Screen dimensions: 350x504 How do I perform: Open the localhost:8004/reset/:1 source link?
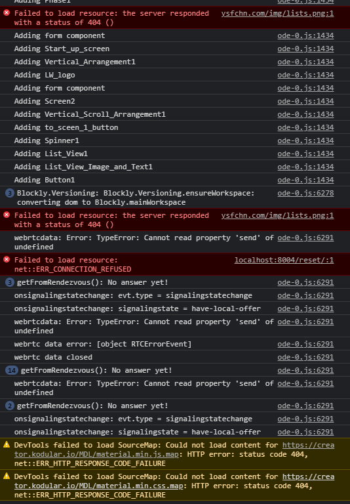pos(284,260)
